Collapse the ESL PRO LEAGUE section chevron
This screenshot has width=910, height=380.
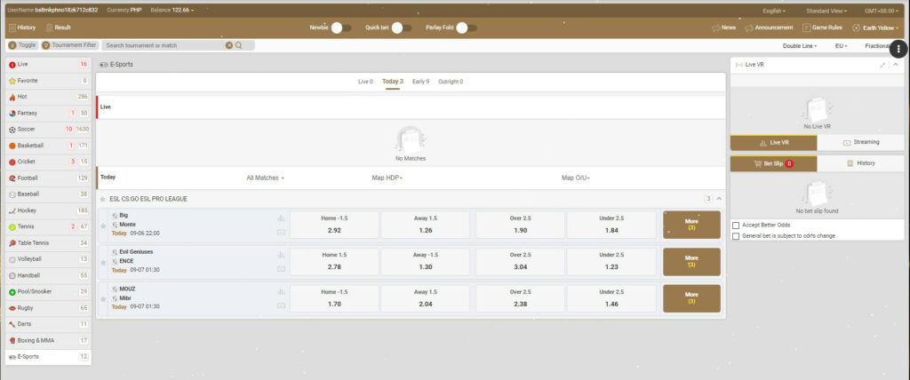[719, 199]
